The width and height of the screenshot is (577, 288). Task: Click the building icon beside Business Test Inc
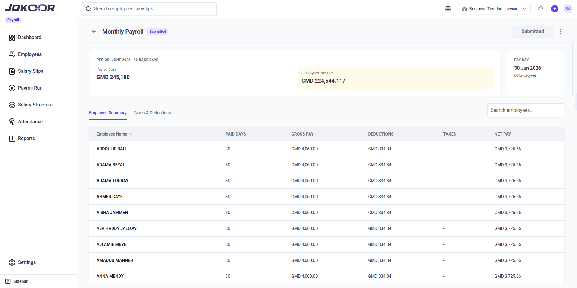pyautogui.click(x=464, y=9)
